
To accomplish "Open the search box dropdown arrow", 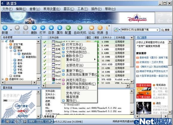I will coord(157,30).
